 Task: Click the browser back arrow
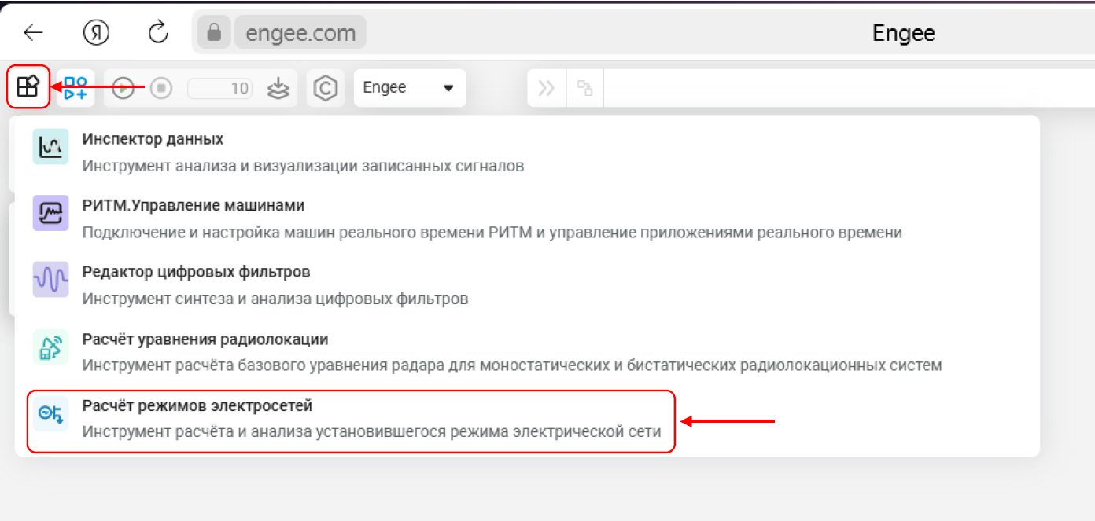click(31, 32)
